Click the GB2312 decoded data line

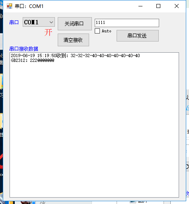[x=33, y=60]
